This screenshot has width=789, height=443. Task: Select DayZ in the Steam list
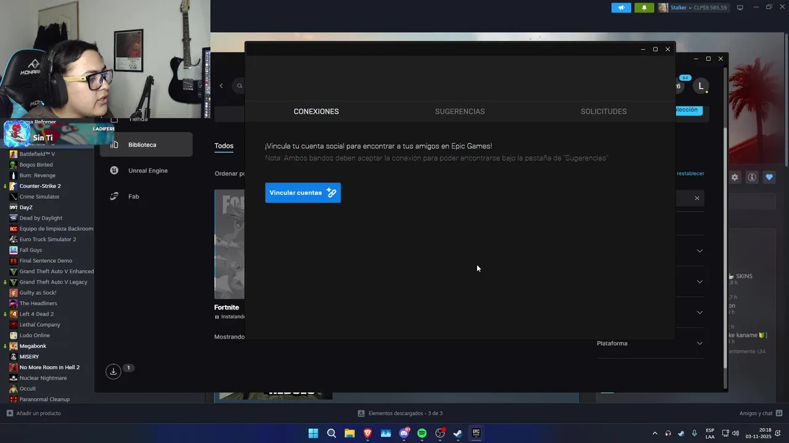(x=26, y=207)
